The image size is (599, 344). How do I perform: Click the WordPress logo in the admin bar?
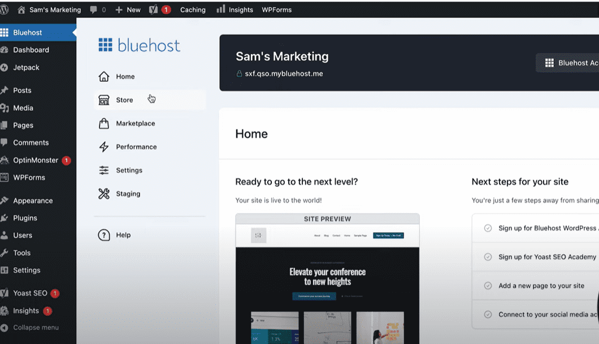pyautogui.click(x=8, y=9)
